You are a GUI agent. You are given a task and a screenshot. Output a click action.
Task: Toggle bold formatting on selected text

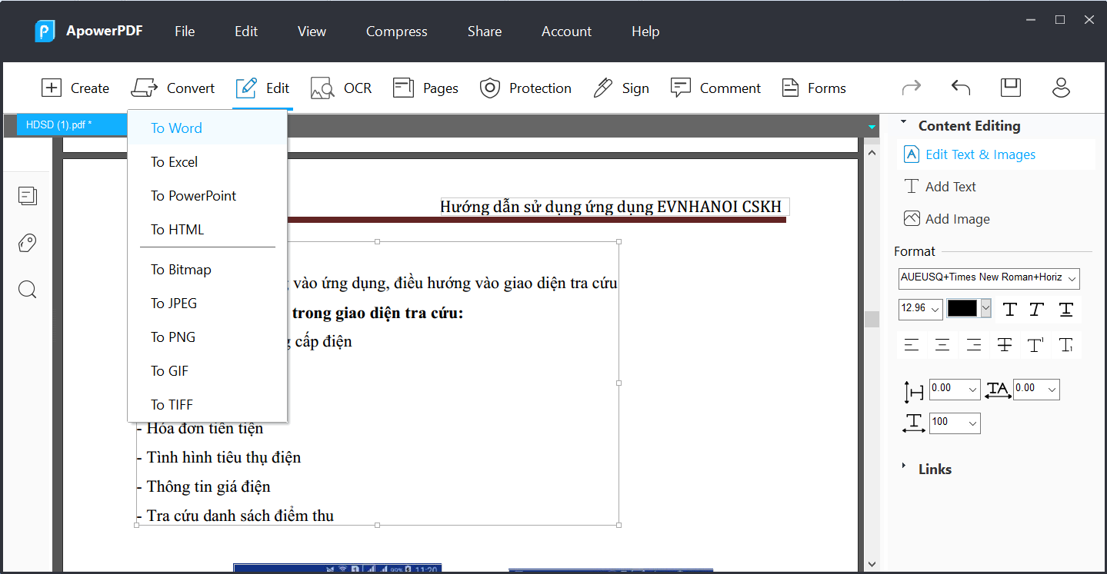[x=1009, y=309]
